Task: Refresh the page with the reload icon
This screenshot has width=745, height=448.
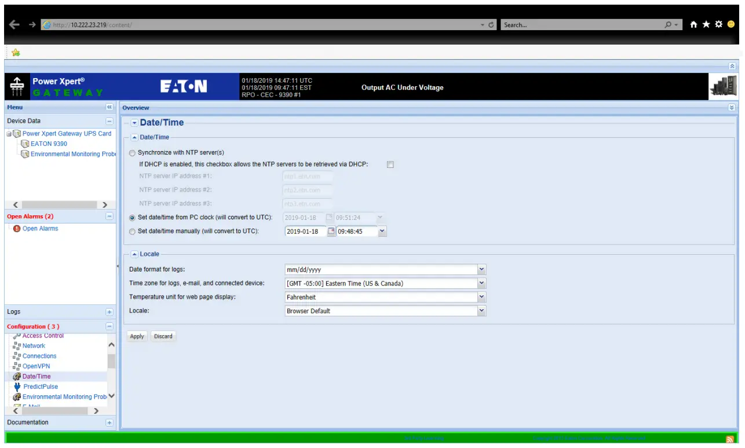Action: (492, 25)
